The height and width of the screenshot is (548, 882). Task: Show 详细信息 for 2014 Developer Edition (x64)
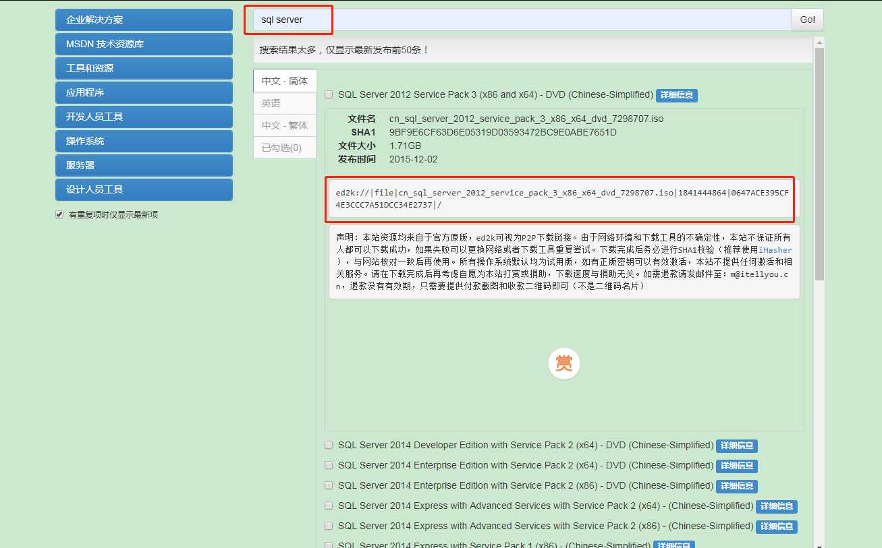(x=737, y=446)
